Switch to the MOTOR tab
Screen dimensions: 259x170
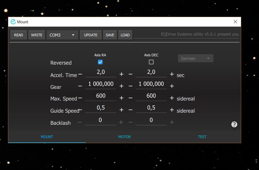124,137
